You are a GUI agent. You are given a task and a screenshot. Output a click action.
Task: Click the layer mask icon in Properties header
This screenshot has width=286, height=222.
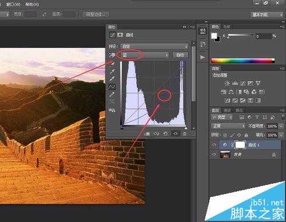[120, 35]
